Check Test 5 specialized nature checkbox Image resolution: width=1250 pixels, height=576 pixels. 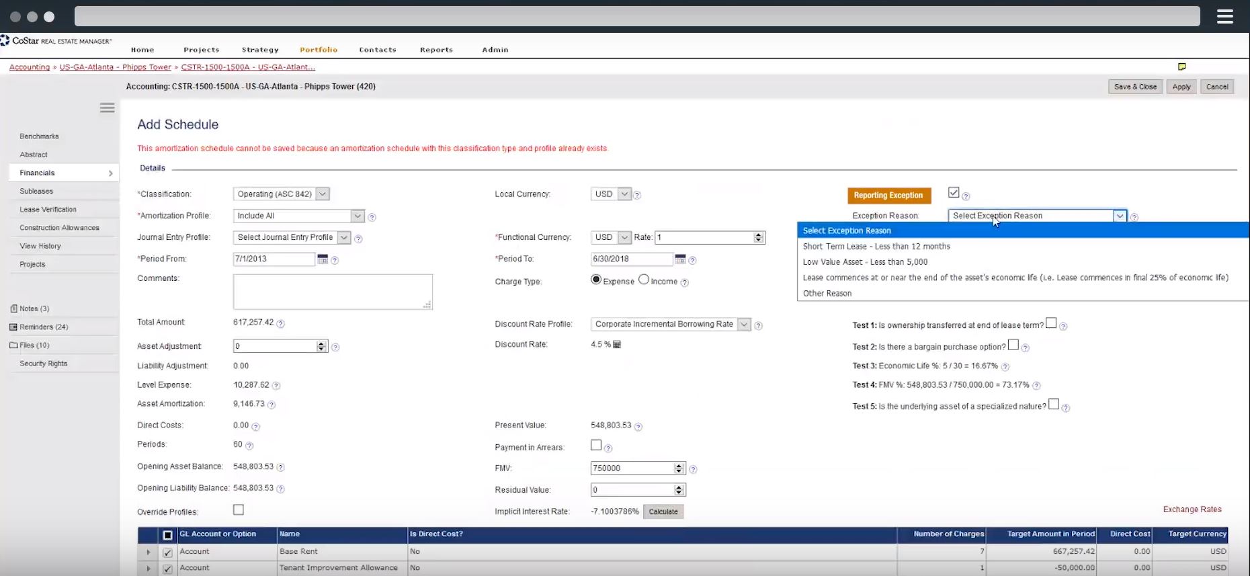(1054, 404)
